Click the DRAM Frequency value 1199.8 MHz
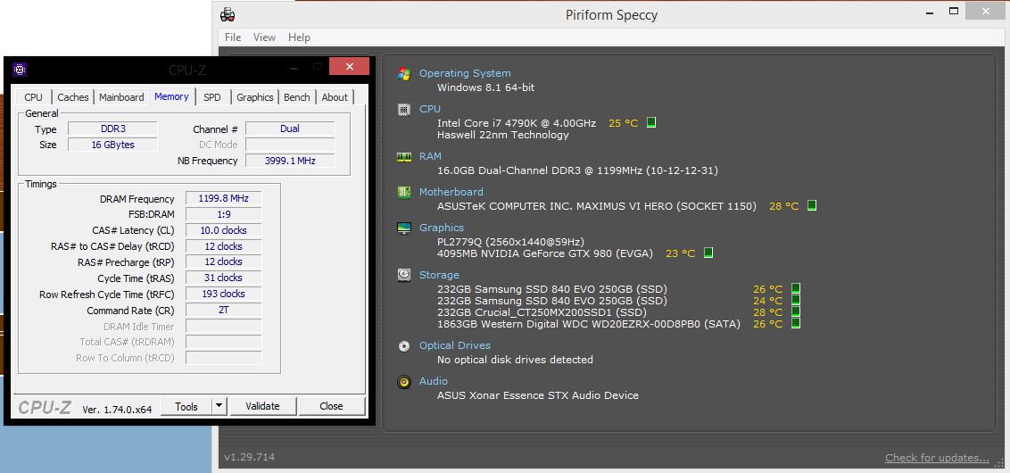The image size is (1010, 473). (x=224, y=198)
